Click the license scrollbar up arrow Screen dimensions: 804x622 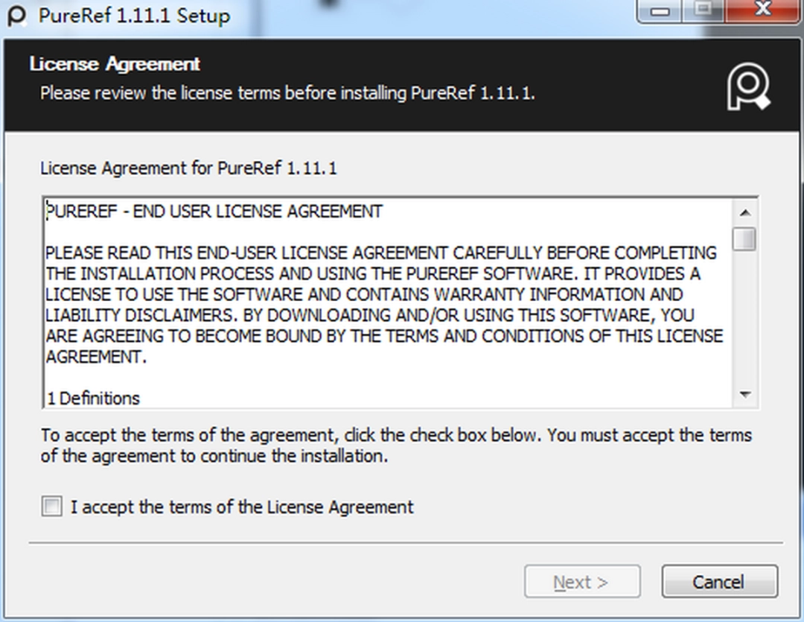(x=744, y=211)
